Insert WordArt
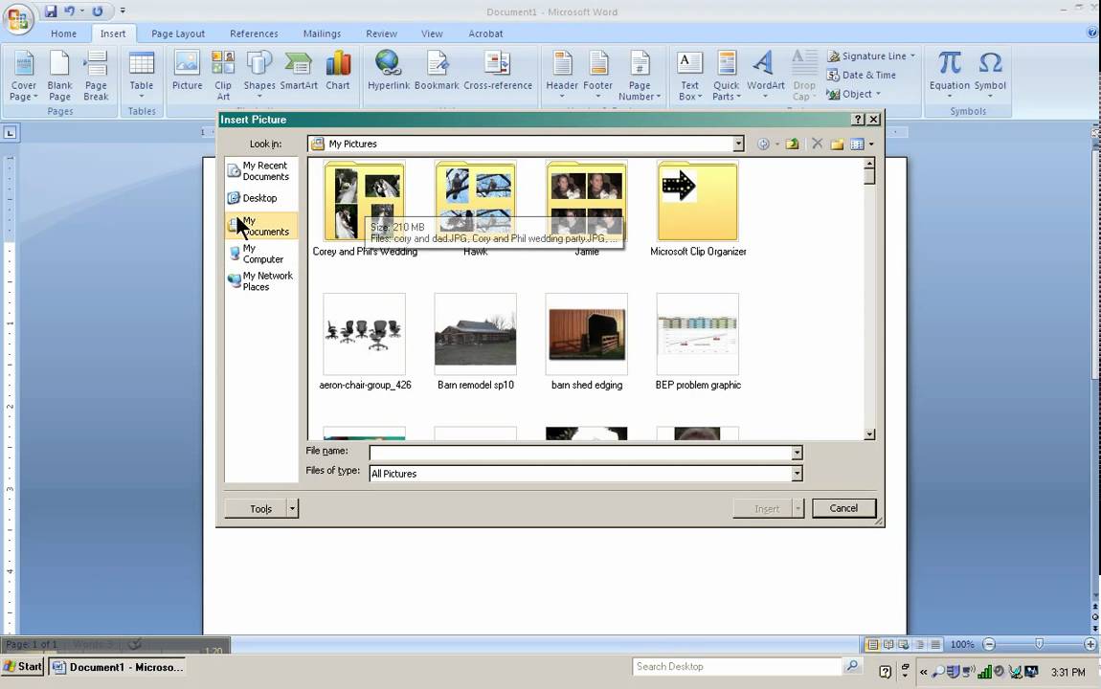This screenshot has width=1101, height=689. 765,76
